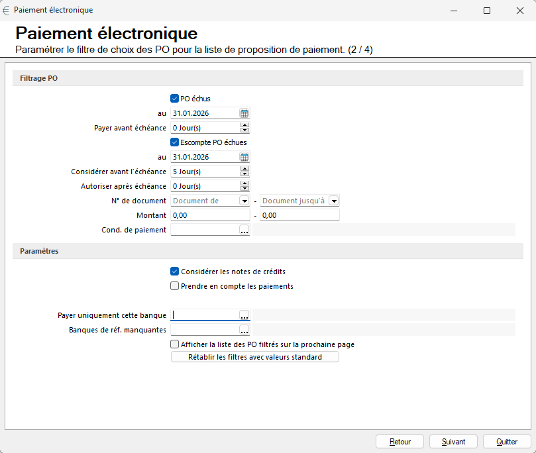Decrease Considérer avant l'échéance days
This screenshot has width=536, height=453.
(244, 174)
